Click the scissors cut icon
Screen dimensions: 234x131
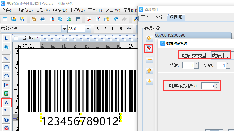[89, 19]
